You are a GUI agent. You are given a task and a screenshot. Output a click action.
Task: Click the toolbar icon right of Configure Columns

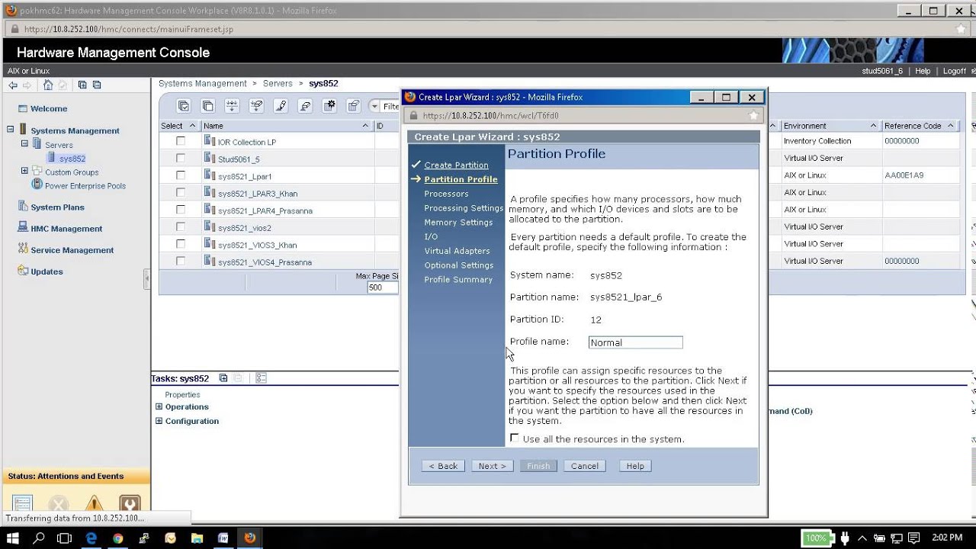pos(353,106)
